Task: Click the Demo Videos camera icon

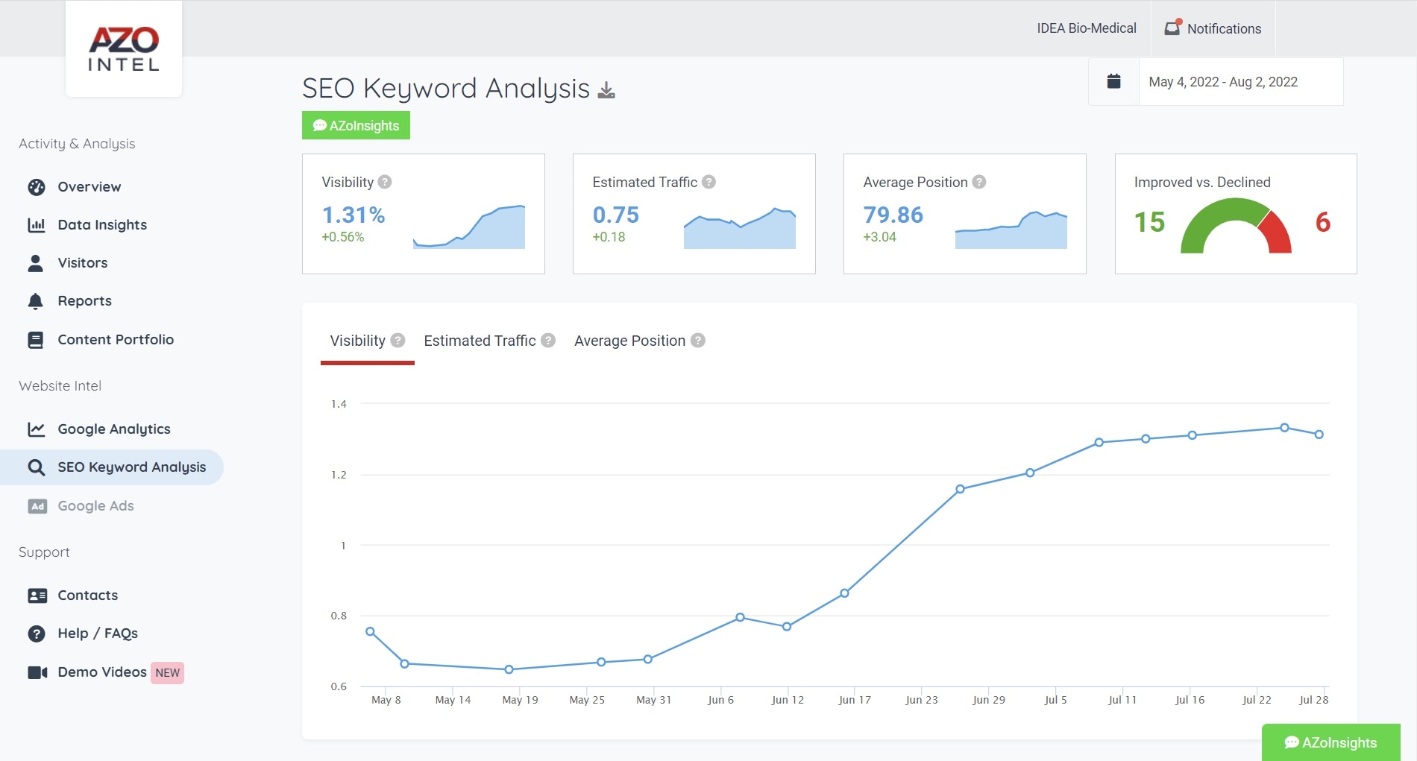Action: (x=37, y=672)
